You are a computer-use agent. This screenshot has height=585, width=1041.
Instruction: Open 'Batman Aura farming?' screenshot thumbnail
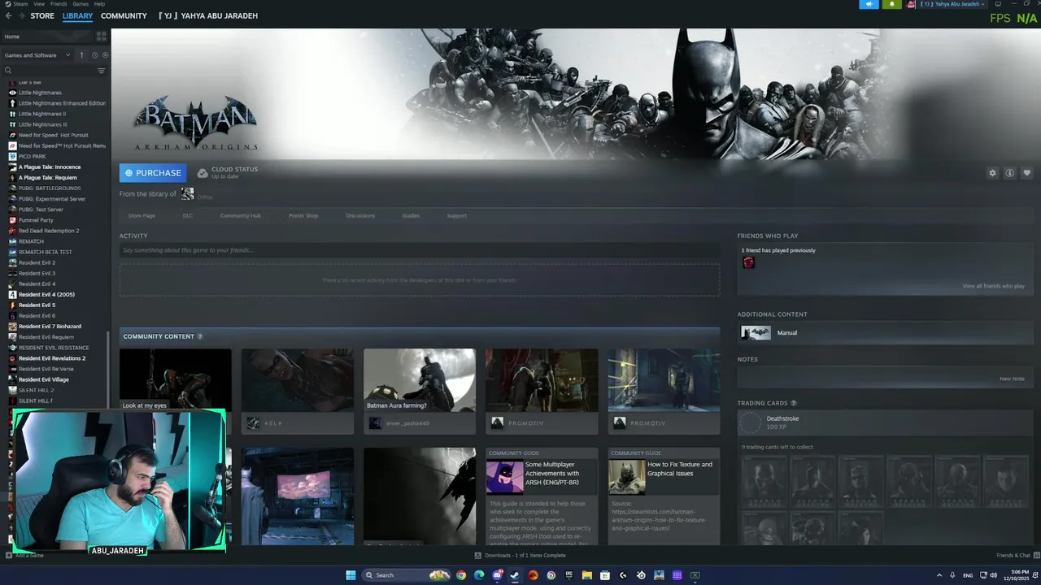click(420, 380)
